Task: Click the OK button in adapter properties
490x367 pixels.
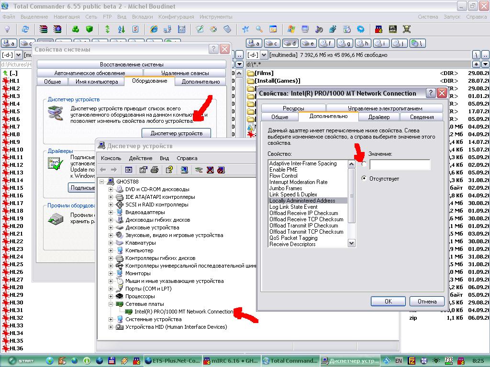Action: [x=388, y=301]
